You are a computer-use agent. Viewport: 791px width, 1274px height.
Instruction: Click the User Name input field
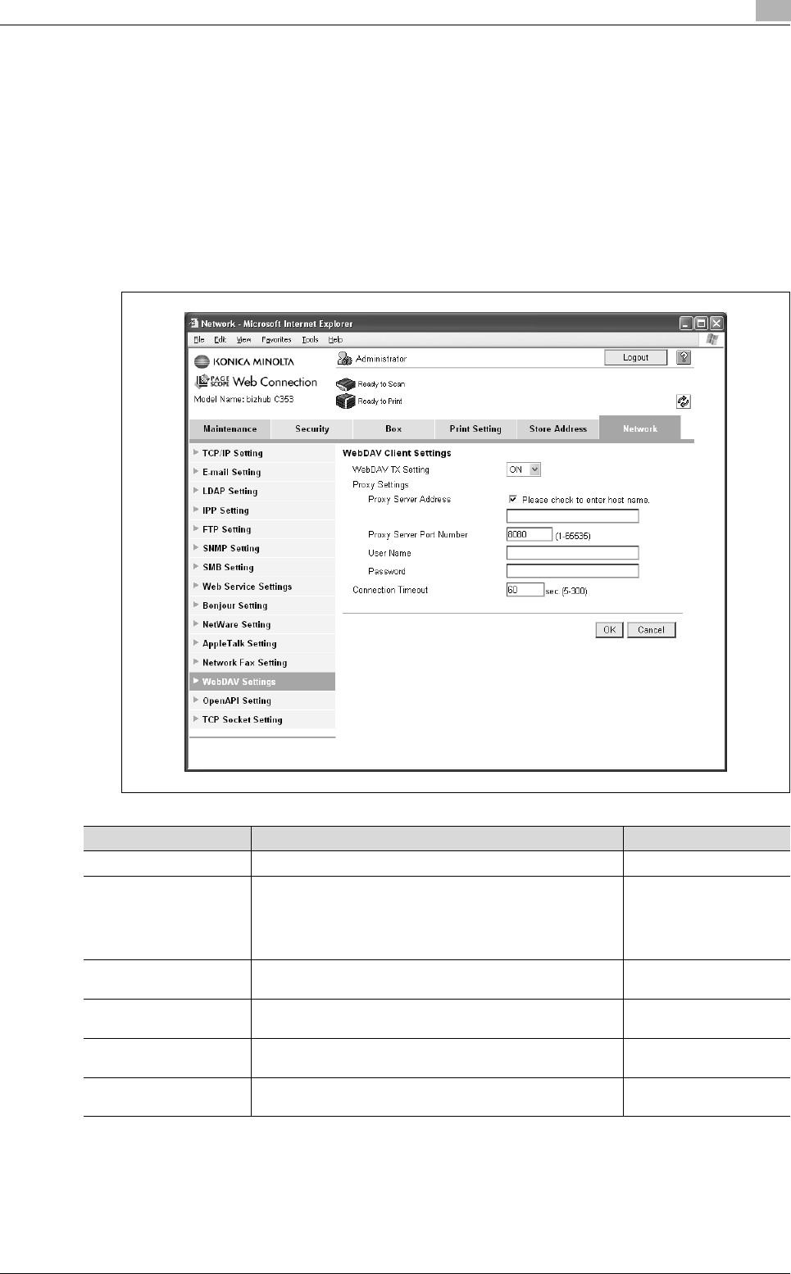pos(572,553)
